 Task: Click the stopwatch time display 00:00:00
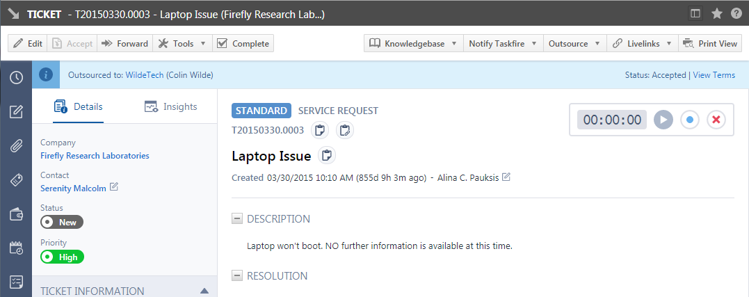(x=612, y=120)
